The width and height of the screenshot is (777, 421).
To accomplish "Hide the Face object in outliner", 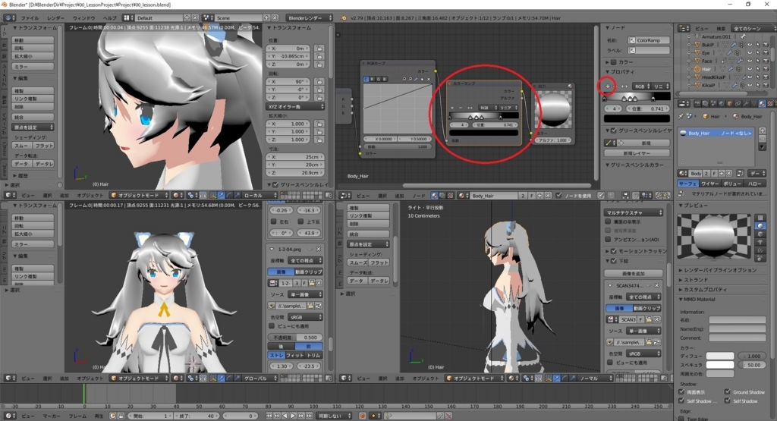I will click(750, 61).
